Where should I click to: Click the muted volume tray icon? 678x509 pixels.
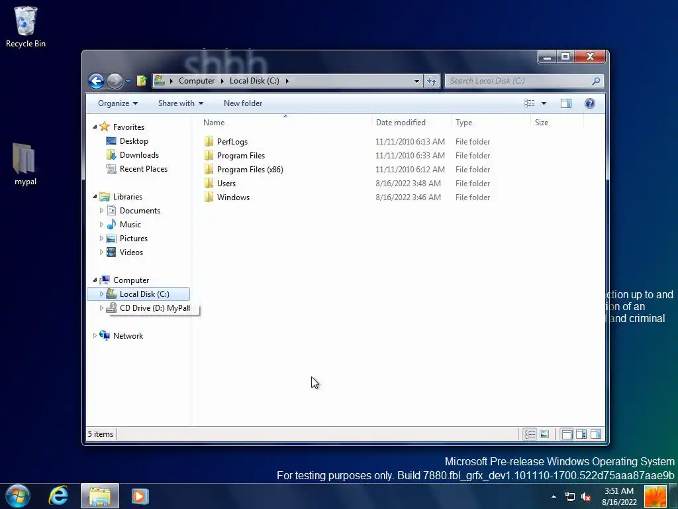coord(586,497)
